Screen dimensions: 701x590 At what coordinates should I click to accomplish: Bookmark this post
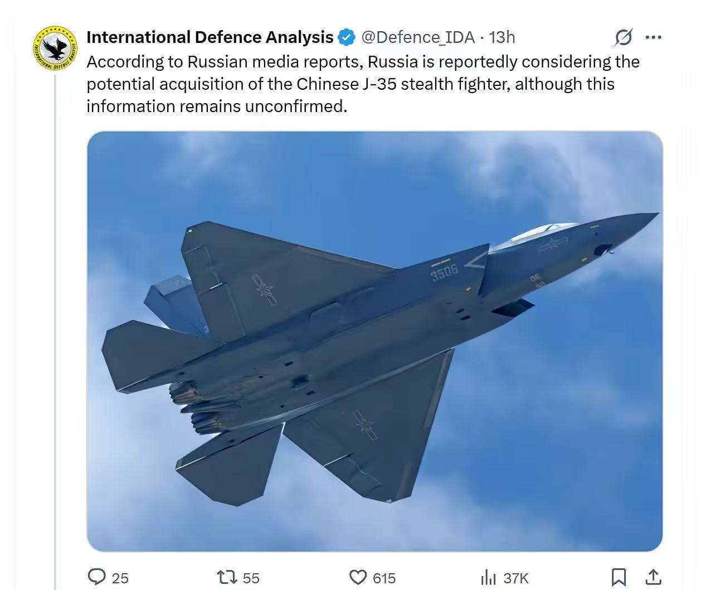tap(619, 577)
